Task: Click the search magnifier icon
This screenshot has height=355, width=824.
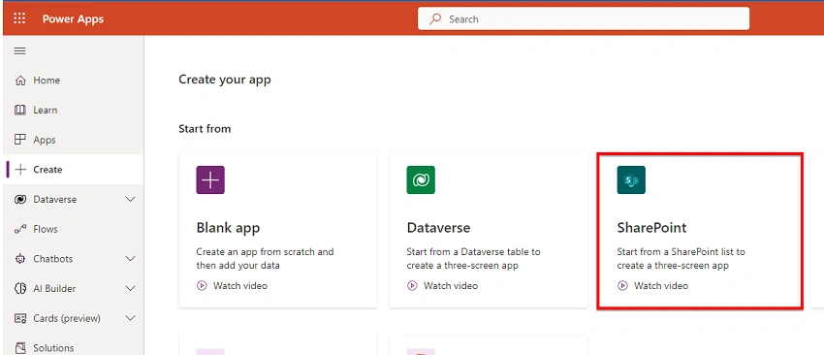Action: click(x=435, y=19)
